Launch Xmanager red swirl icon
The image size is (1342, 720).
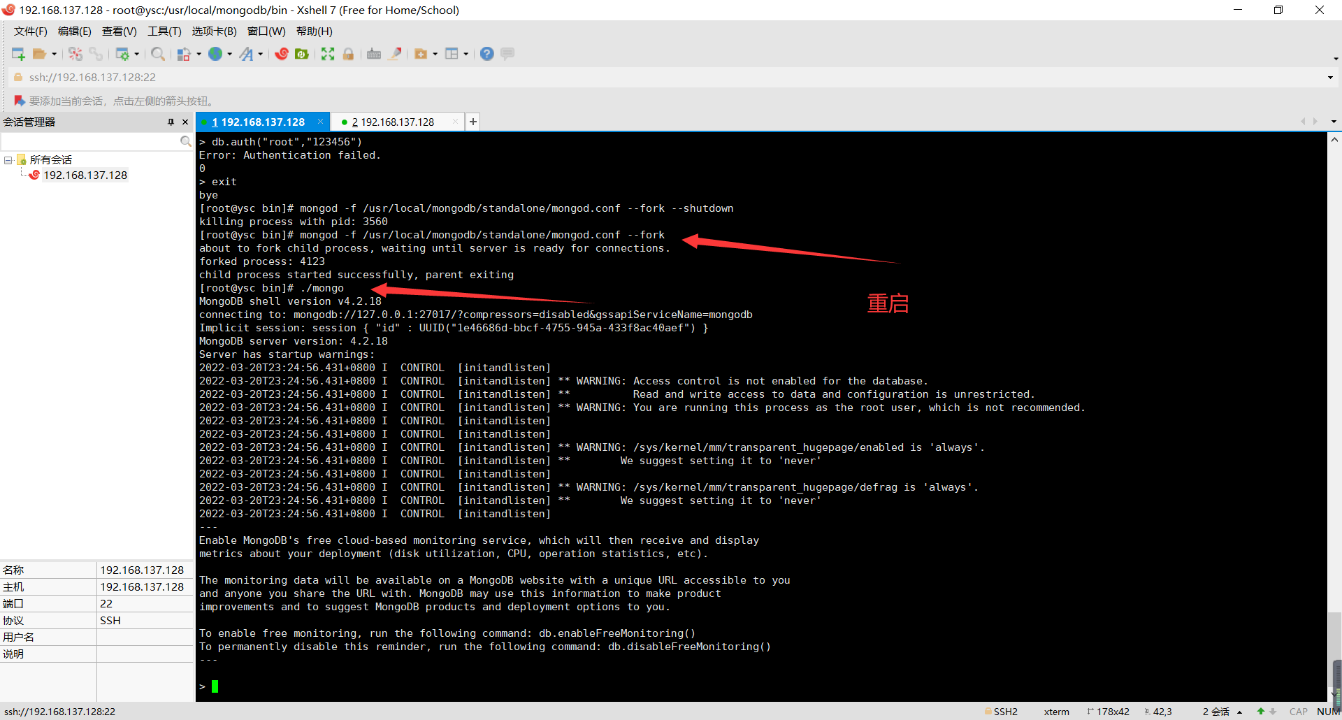282,54
